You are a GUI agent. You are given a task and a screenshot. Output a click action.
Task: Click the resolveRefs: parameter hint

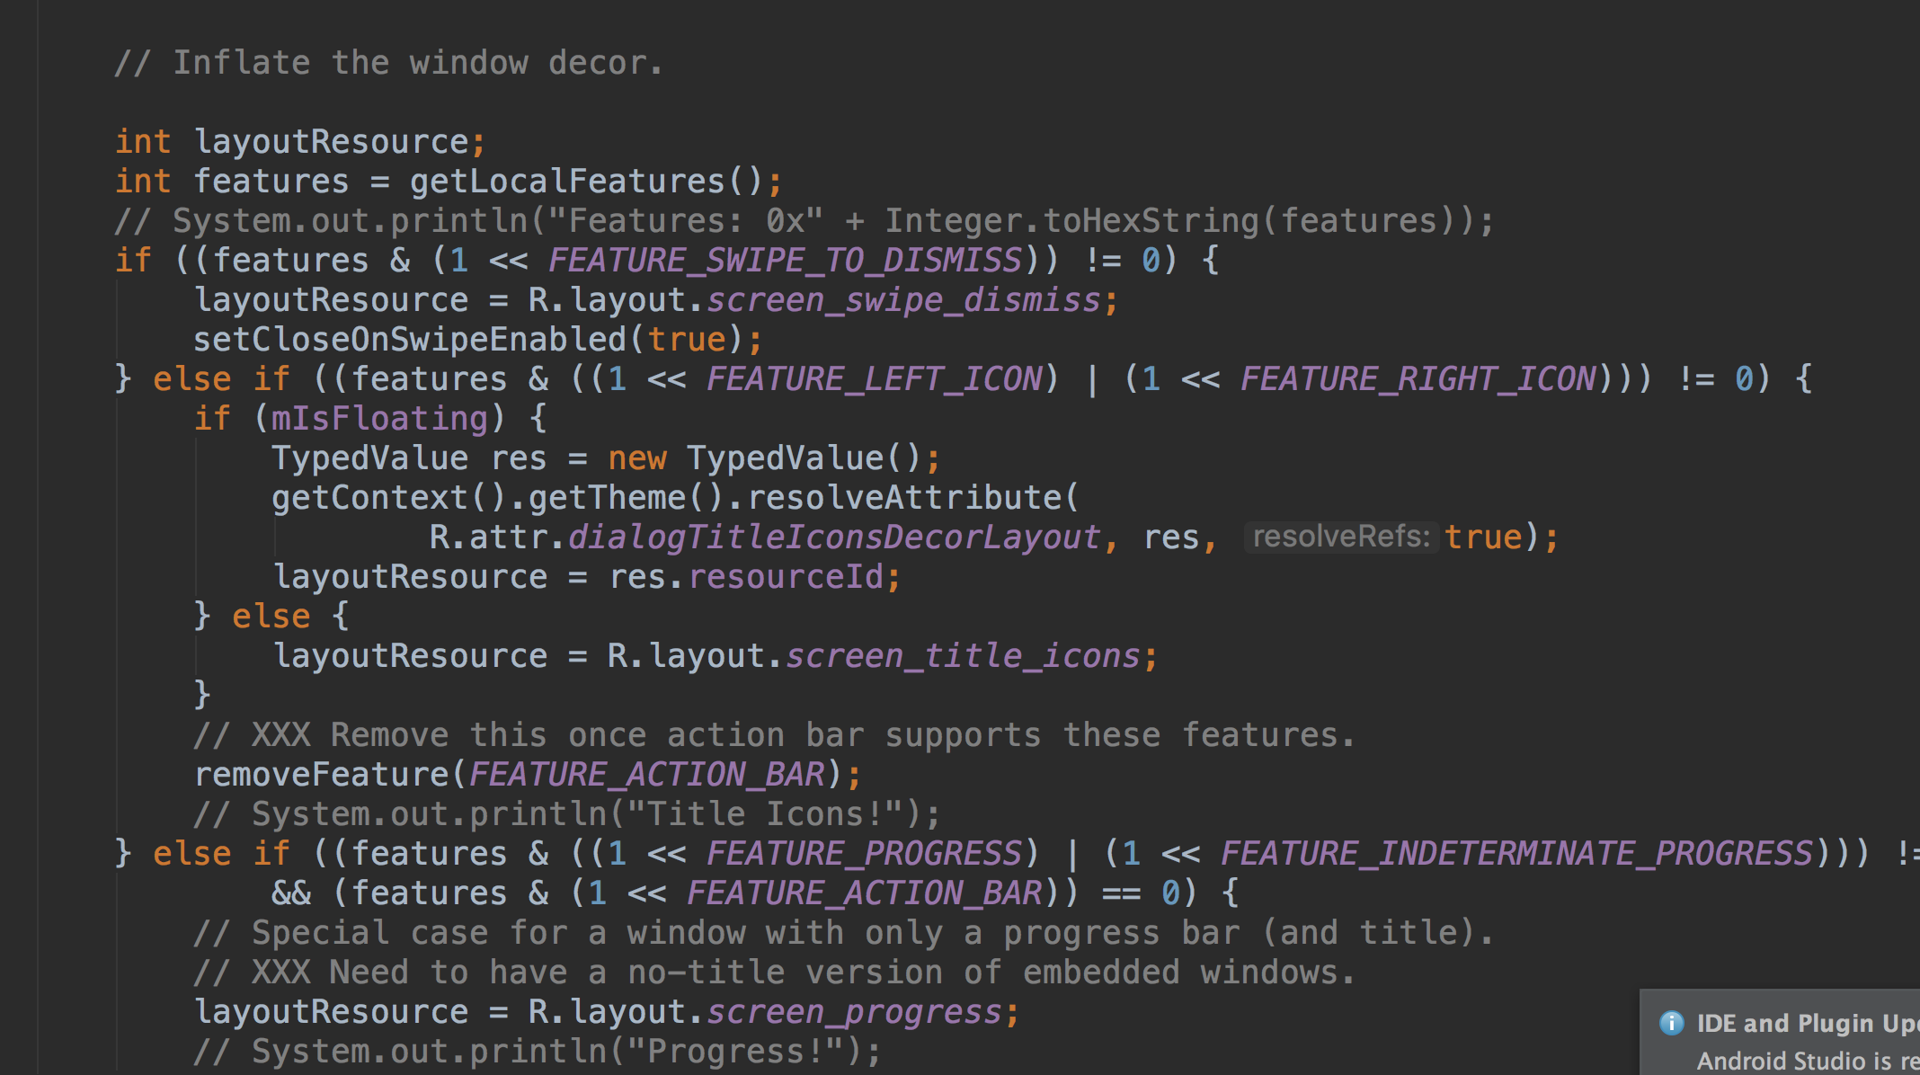tap(1341, 537)
